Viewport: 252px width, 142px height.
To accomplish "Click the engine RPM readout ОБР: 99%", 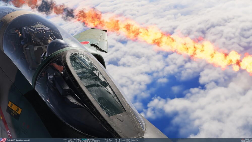I will tap(126, 140).
